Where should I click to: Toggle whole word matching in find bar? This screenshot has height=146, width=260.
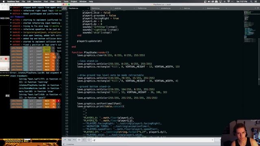pos(74,140)
